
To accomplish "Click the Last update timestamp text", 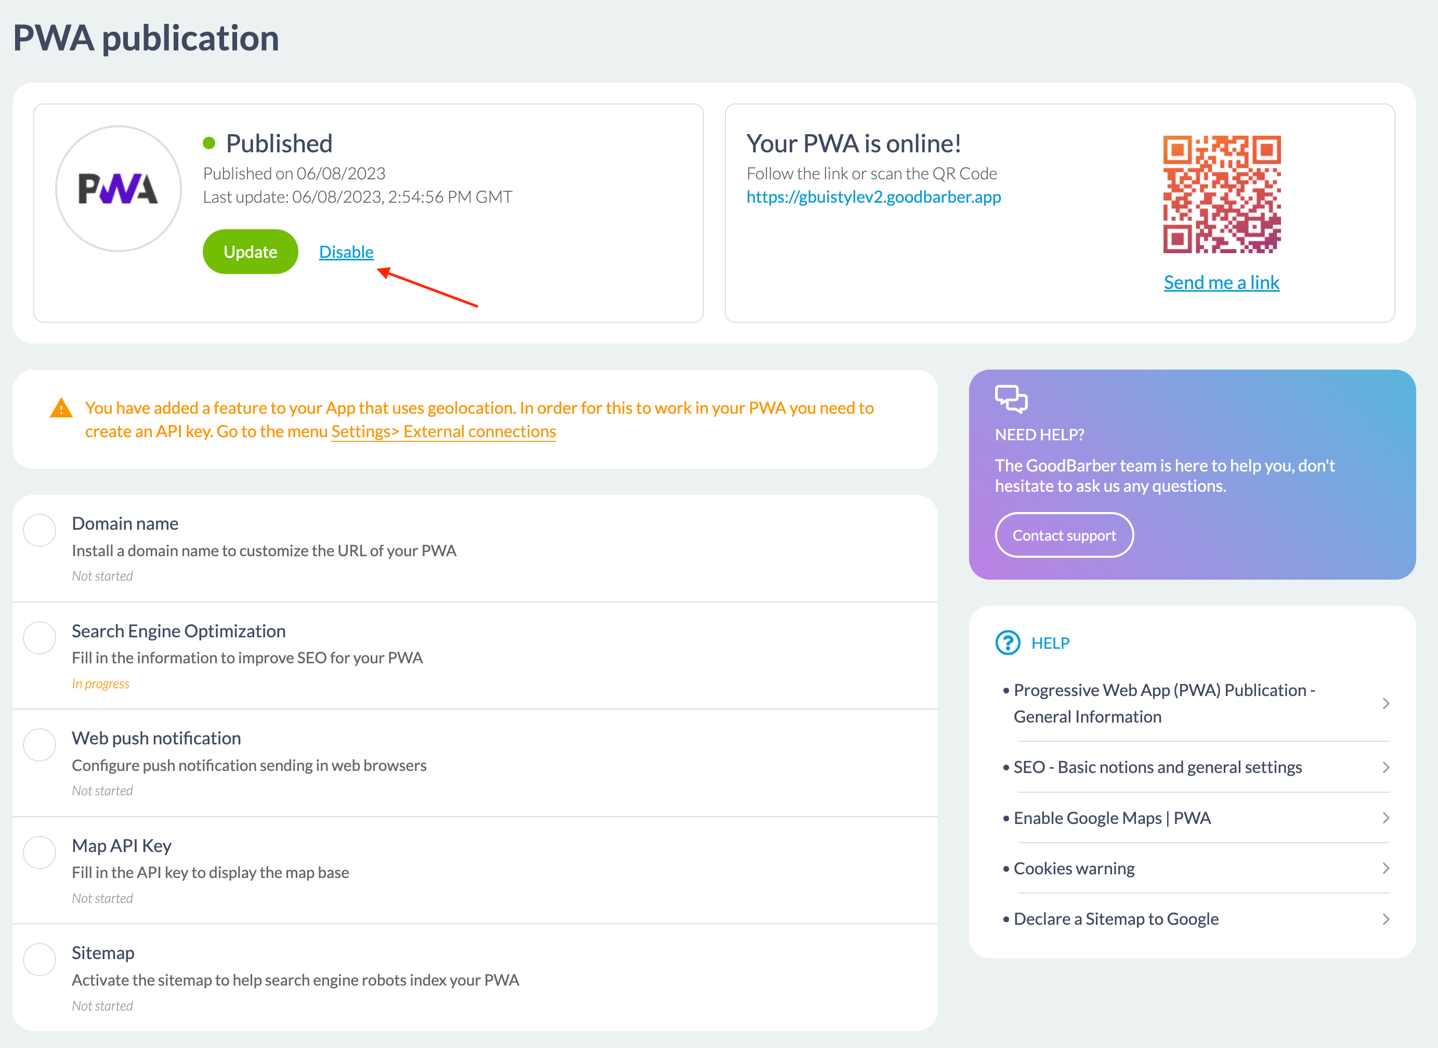I will click(x=358, y=198).
